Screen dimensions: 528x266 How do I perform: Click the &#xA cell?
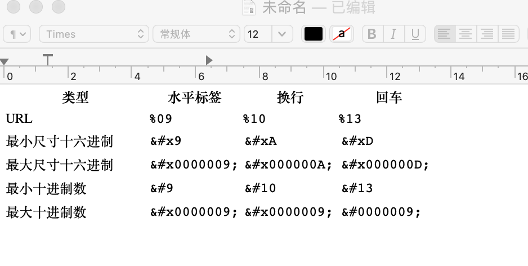point(261,141)
